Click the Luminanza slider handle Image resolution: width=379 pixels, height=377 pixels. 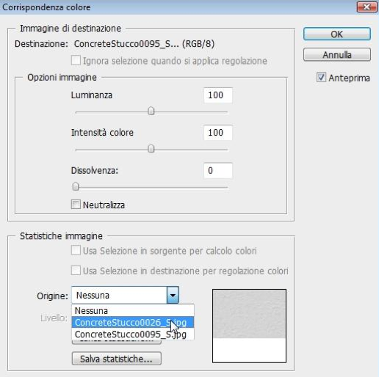coord(151,111)
